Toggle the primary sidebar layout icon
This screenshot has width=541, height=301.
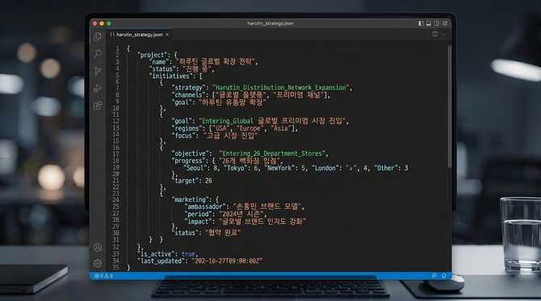421,23
